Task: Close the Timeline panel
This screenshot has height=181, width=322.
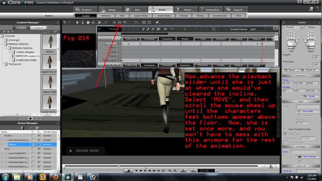Action: click(276, 28)
